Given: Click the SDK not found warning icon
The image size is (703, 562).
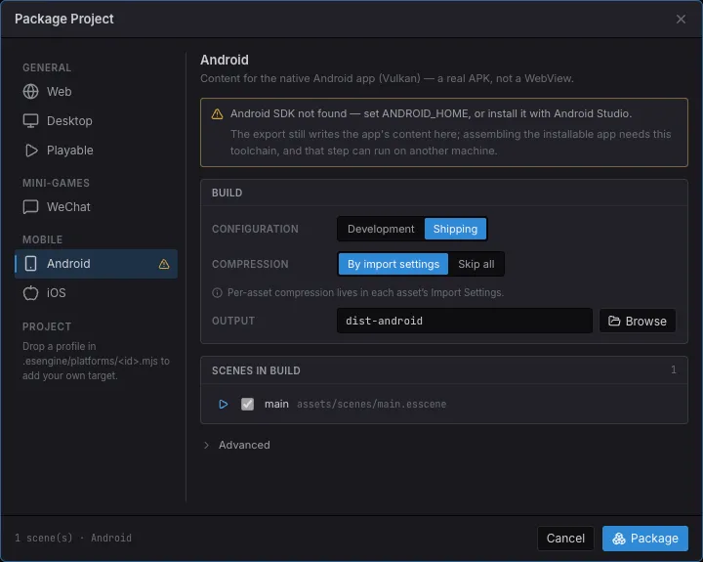Looking at the screenshot, I should [217, 114].
